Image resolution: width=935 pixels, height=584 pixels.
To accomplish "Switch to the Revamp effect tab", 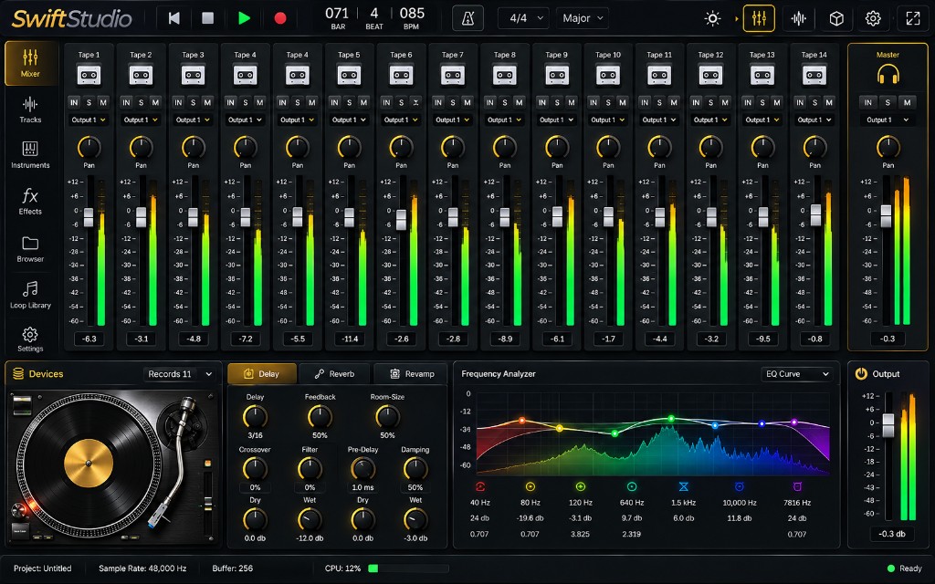I will point(412,373).
